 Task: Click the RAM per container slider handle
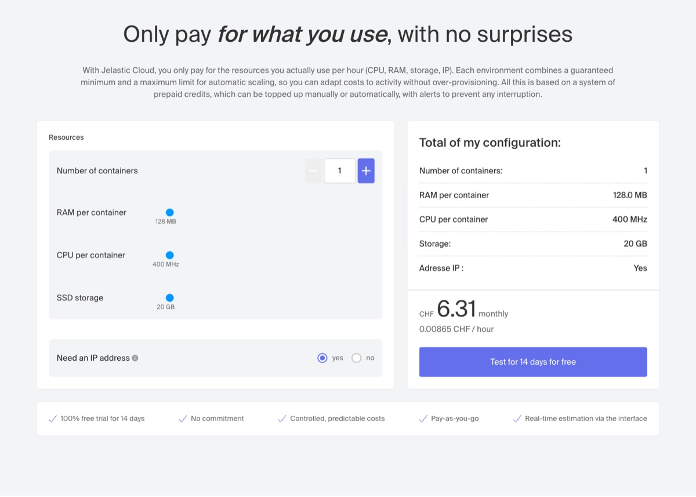click(x=170, y=213)
